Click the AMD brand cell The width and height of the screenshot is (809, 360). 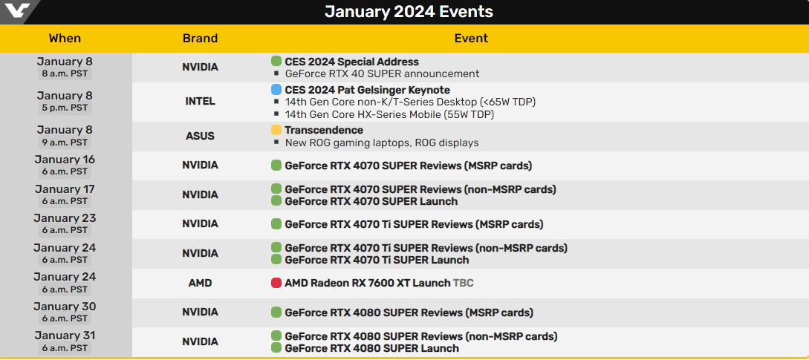tap(200, 283)
